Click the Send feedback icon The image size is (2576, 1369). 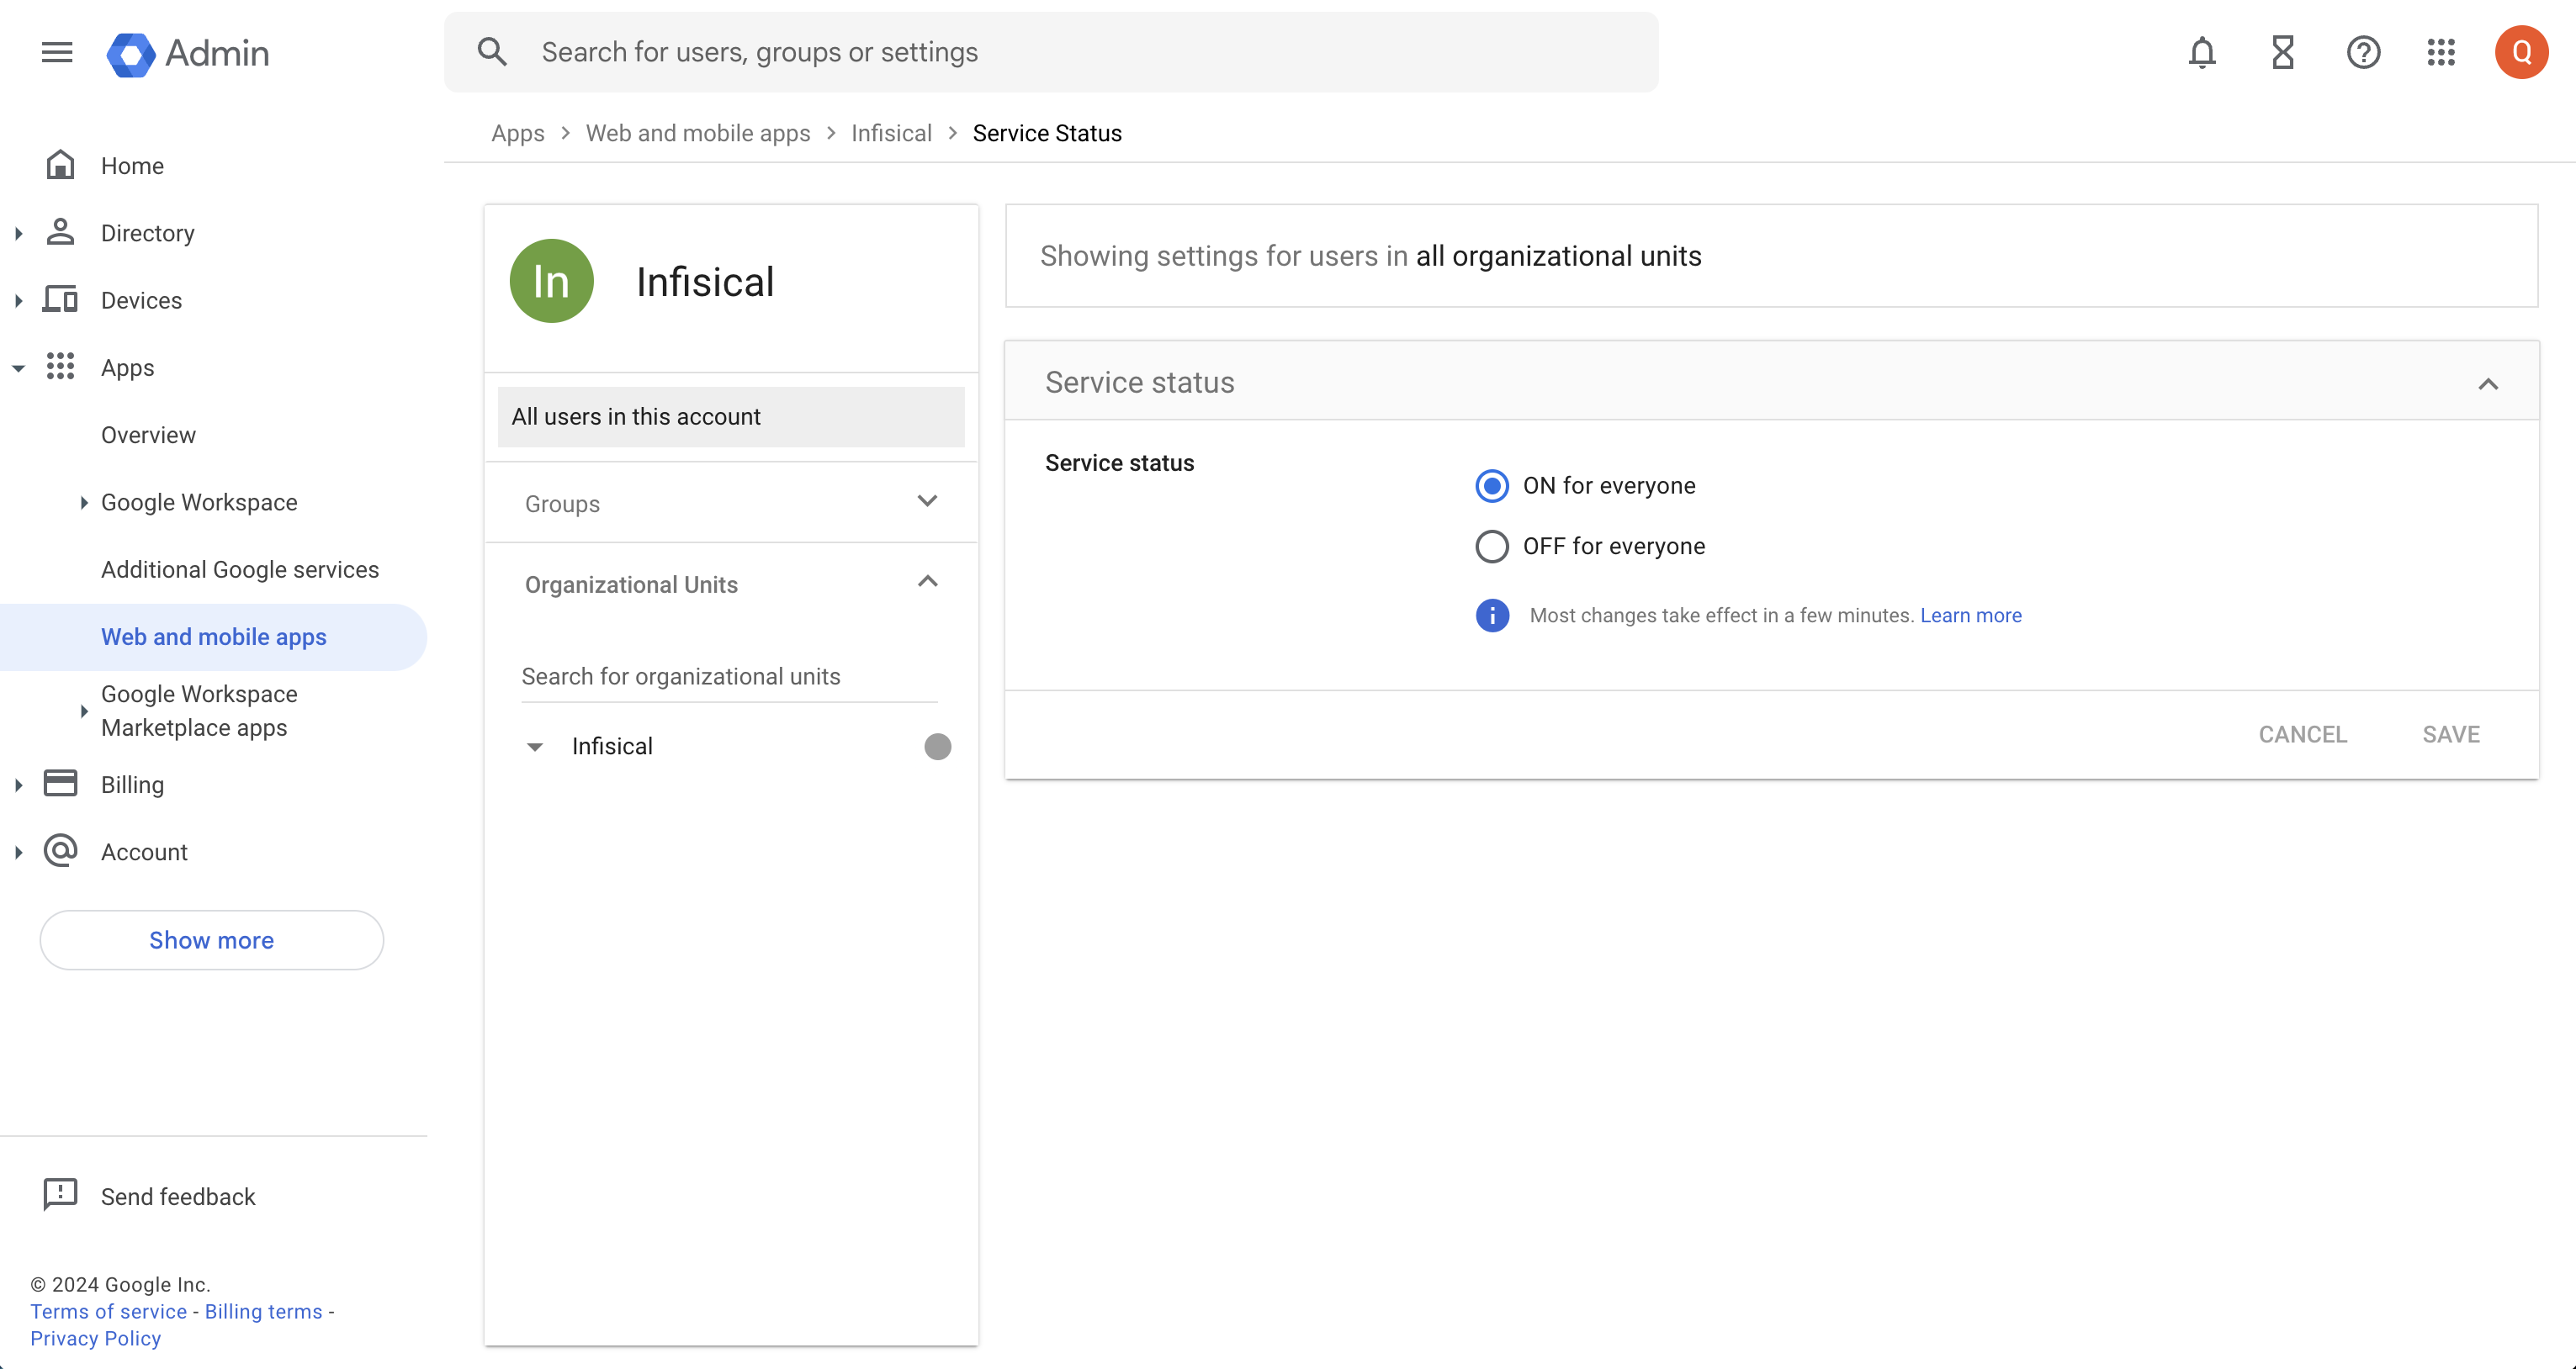(60, 1194)
